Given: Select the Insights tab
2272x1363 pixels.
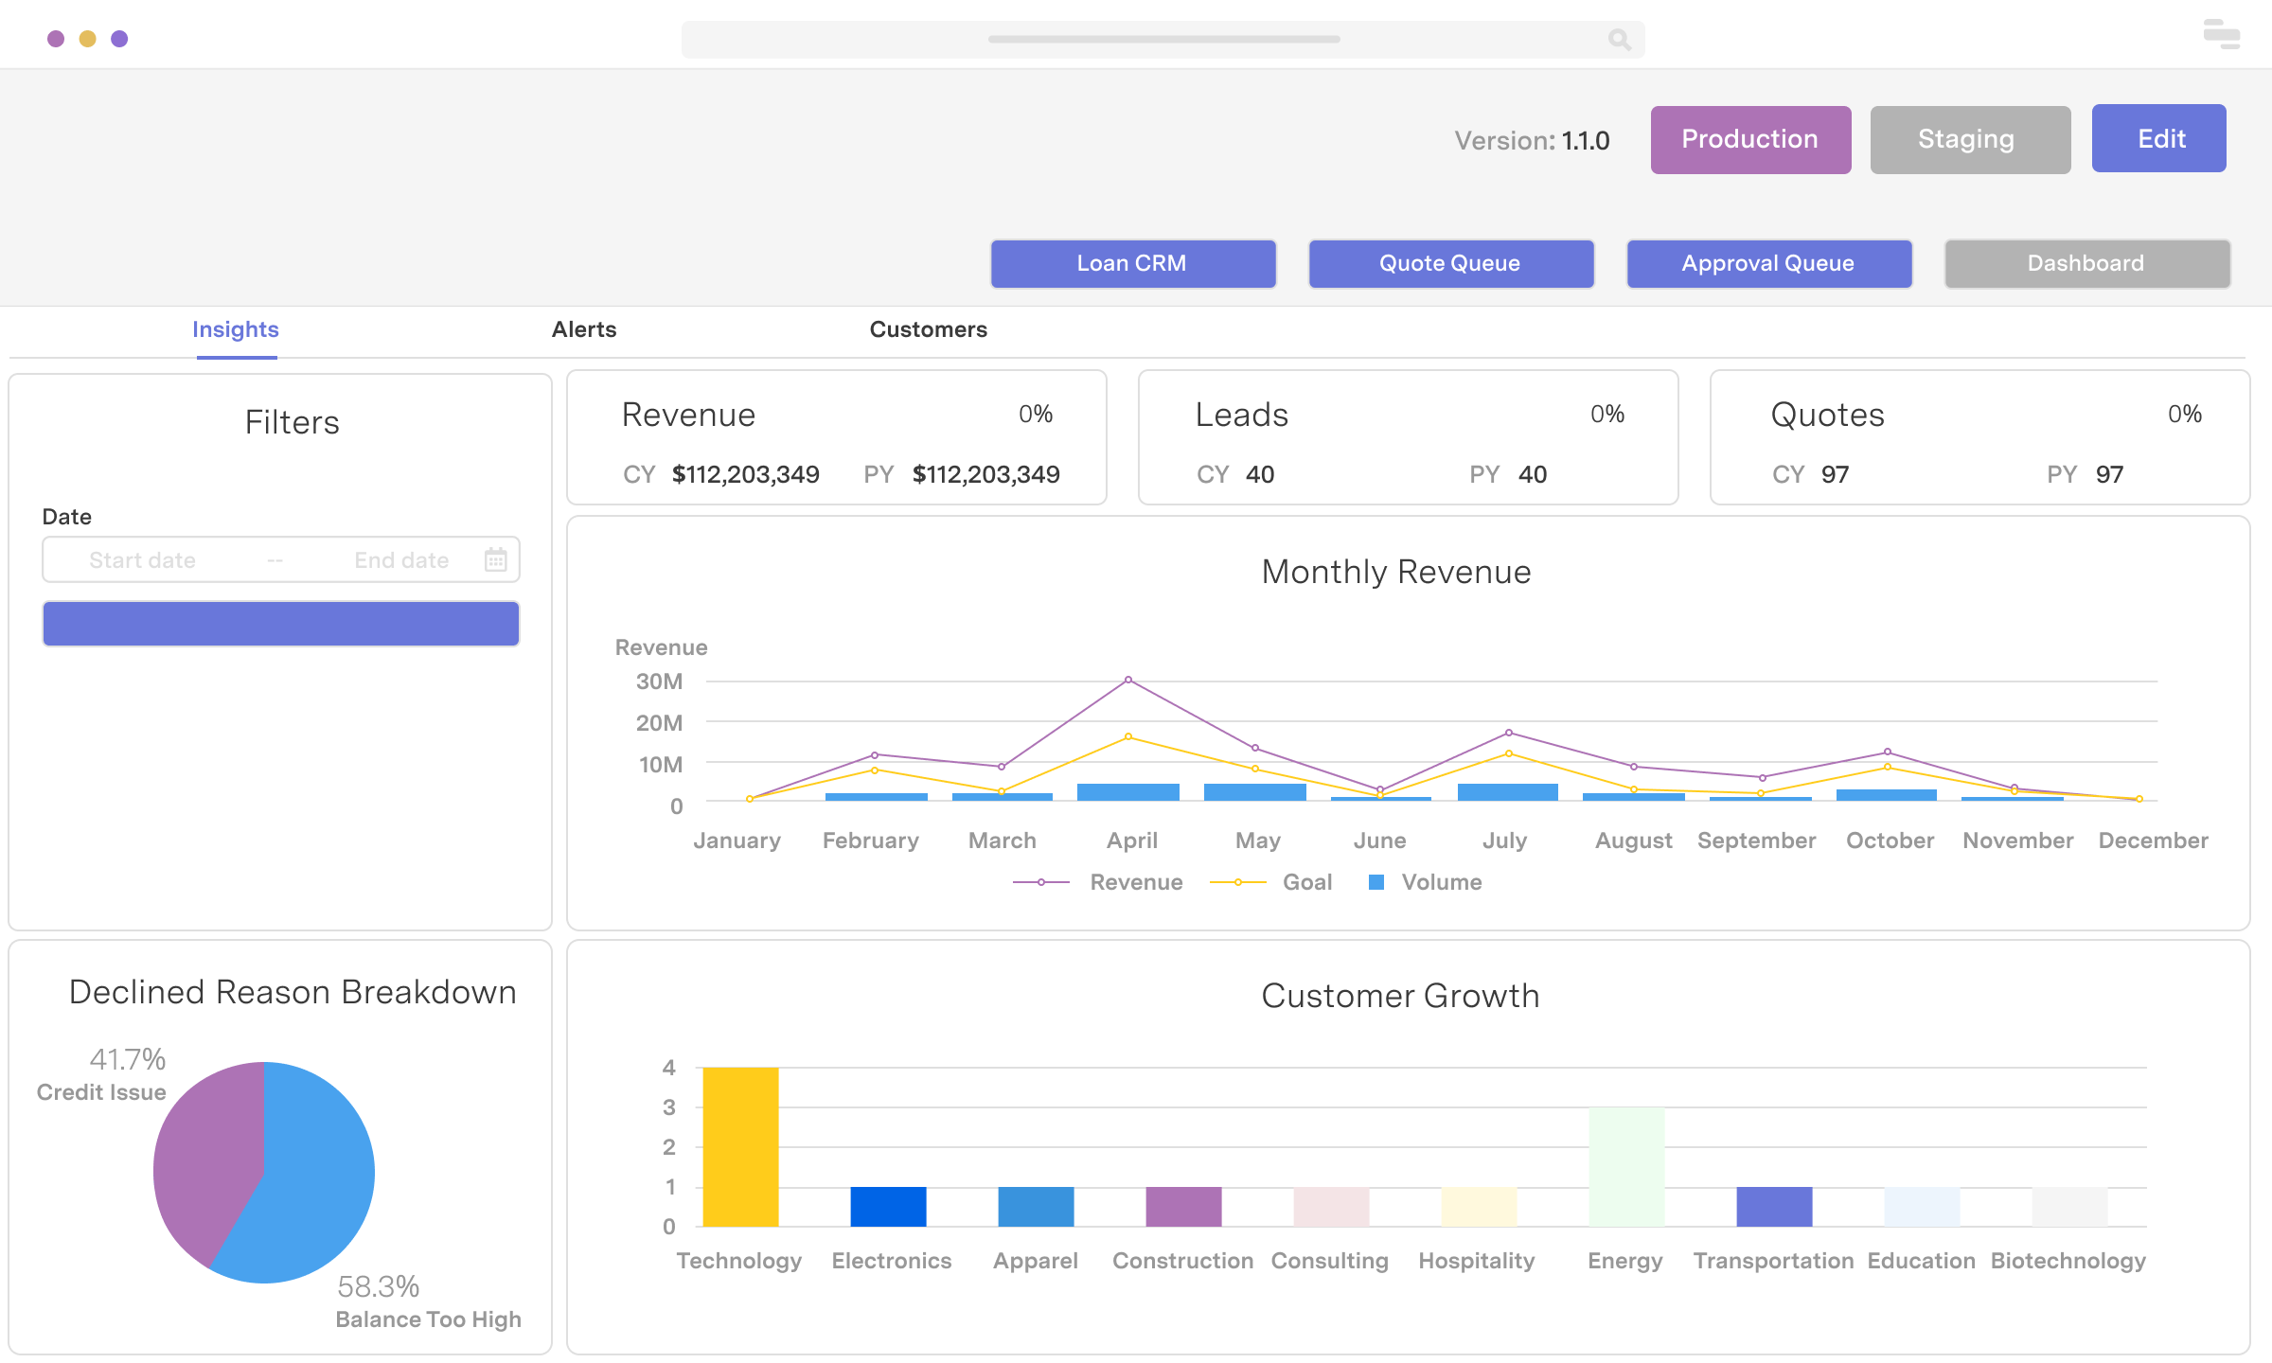Looking at the screenshot, I should [x=236, y=329].
